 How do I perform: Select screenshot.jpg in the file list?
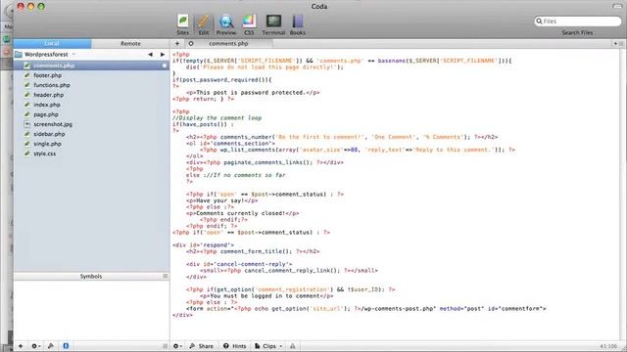pyautogui.click(x=53, y=124)
